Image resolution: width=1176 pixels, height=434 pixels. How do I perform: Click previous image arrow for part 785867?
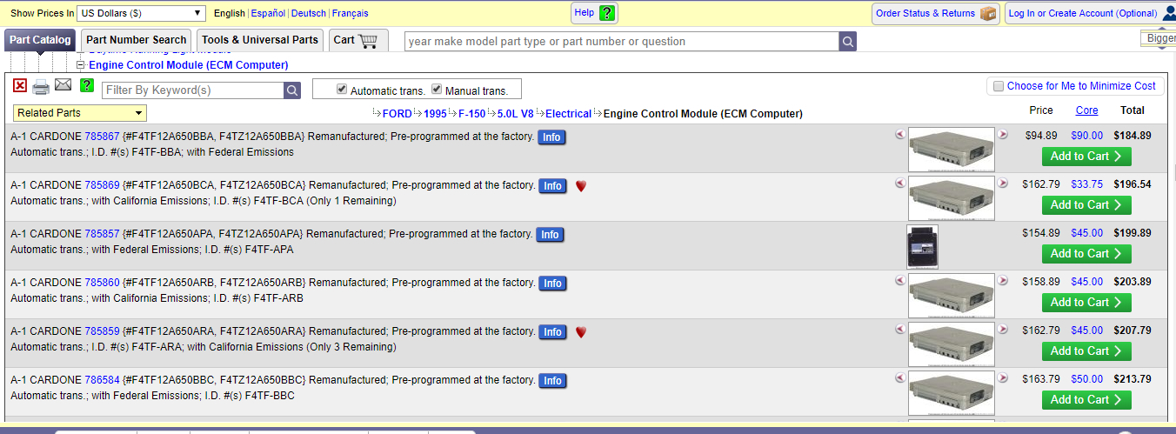(900, 135)
